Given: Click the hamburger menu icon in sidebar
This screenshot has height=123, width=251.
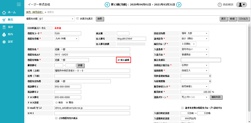Looking at the screenshot, I should [19, 4].
